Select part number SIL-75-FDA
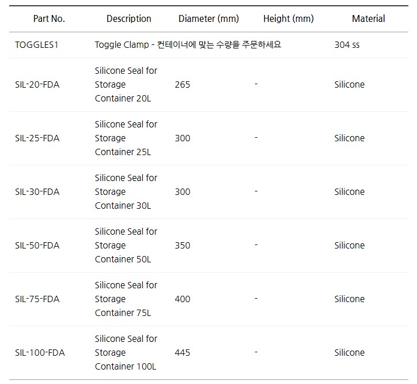The image size is (417, 384). pyautogui.click(x=37, y=299)
